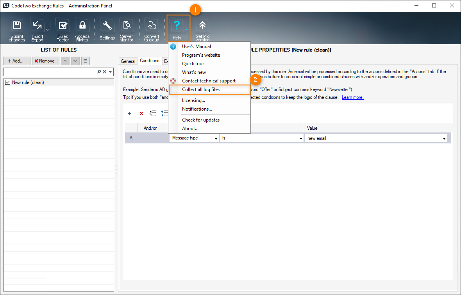Viewport: 461px width, 295px height.
Task: Click the rules search text field
Action: pos(50,72)
